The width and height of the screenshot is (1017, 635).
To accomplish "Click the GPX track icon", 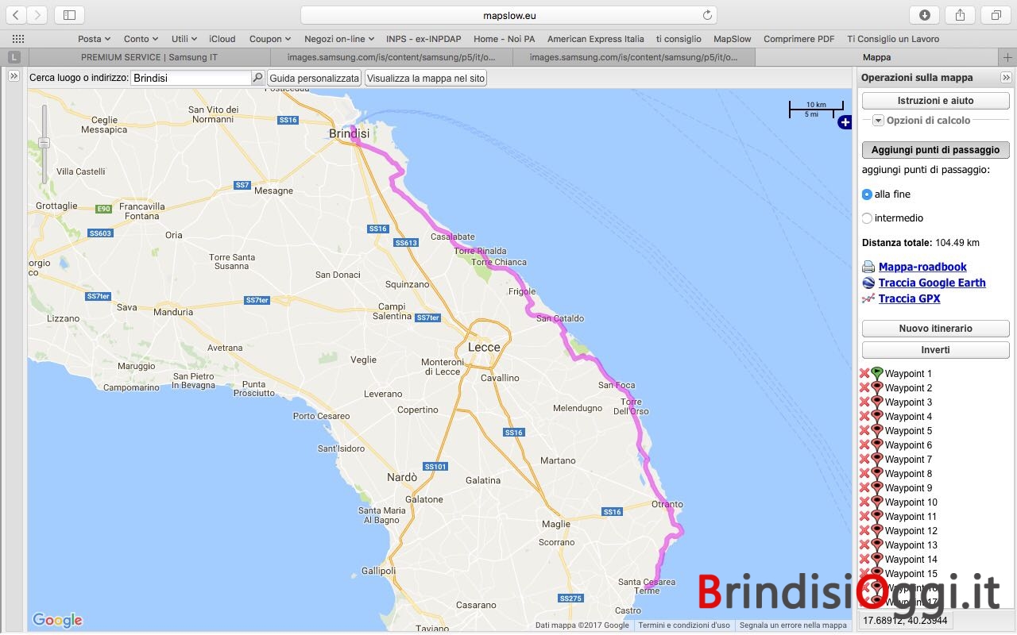I will point(868,298).
